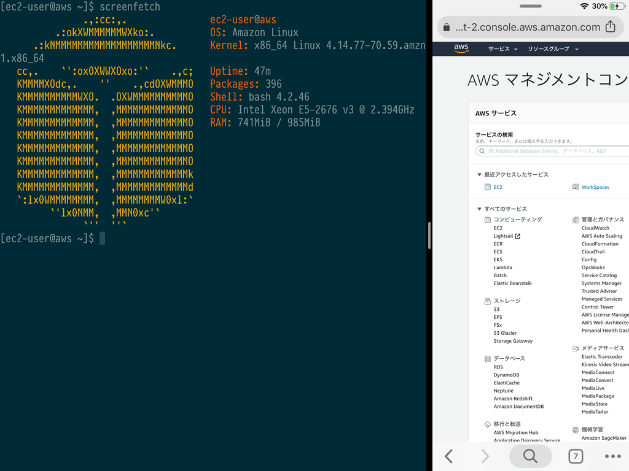Open the Neptune database link
629x471 pixels.
point(504,391)
